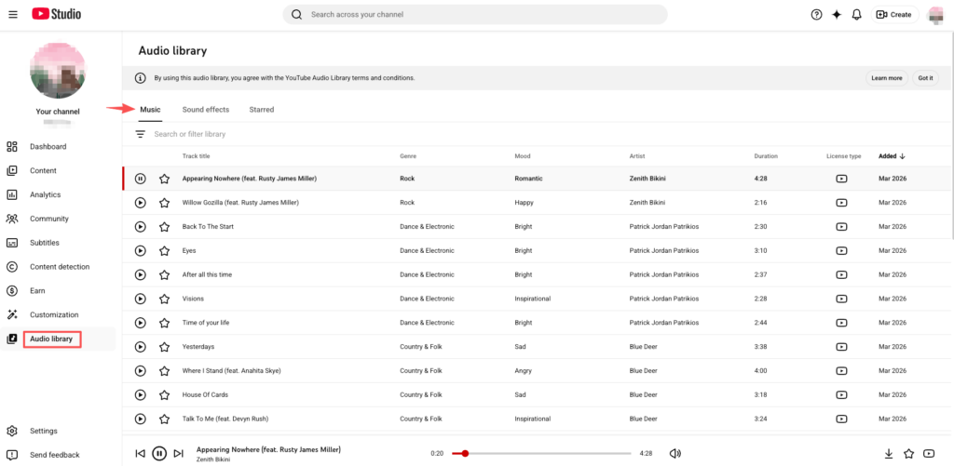Click the Settings gear icon

pyautogui.click(x=11, y=431)
